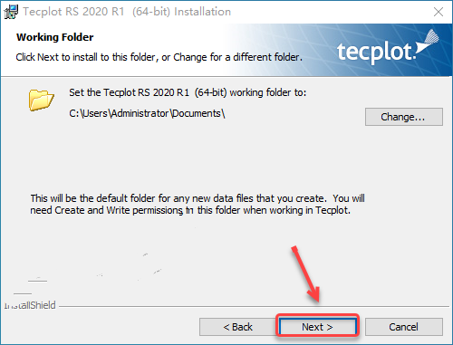Click the red arrow annotation

[x=305, y=274]
